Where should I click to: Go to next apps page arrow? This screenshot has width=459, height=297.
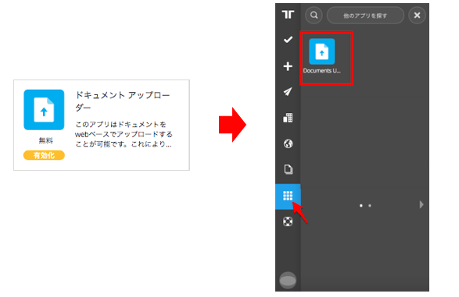click(421, 204)
